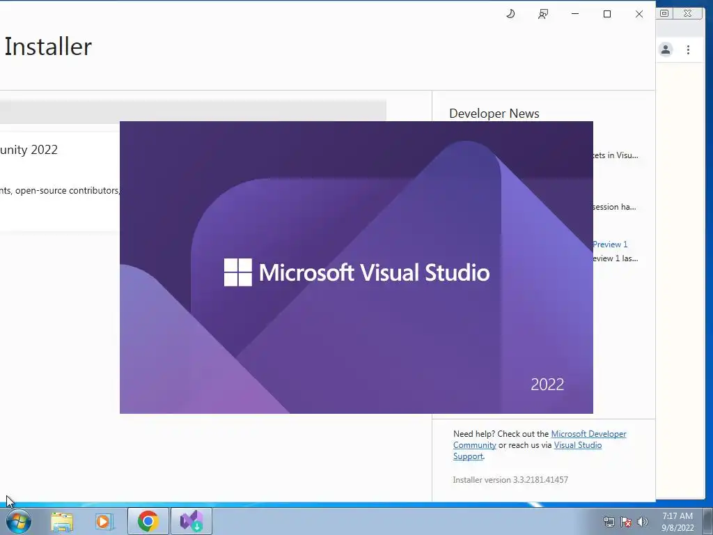
Task: Open the Windows Start menu
Action: (x=19, y=521)
